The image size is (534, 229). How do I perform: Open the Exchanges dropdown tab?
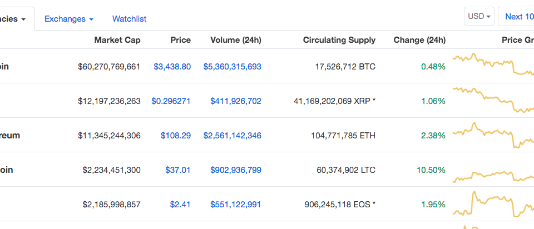click(x=69, y=19)
